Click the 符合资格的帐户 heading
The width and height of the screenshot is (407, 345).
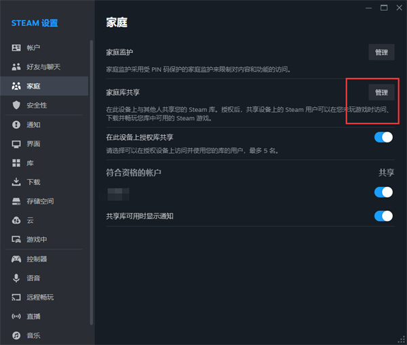coord(134,173)
